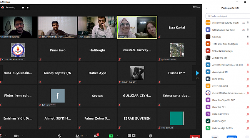Open the View layout menu
The width and height of the screenshot is (250, 138).
click(x=196, y=7)
